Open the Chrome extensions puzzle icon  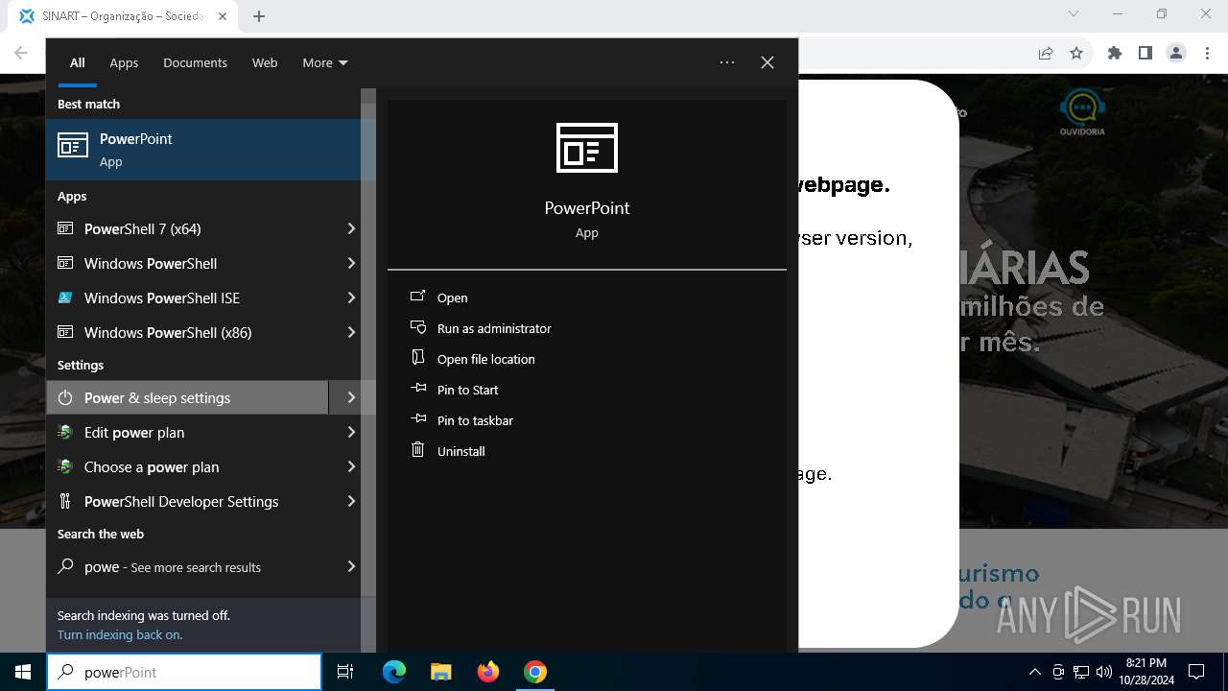tap(1115, 54)
